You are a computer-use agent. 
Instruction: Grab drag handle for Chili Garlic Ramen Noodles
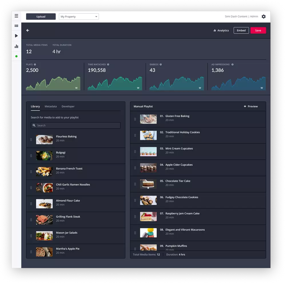point(31,188)
